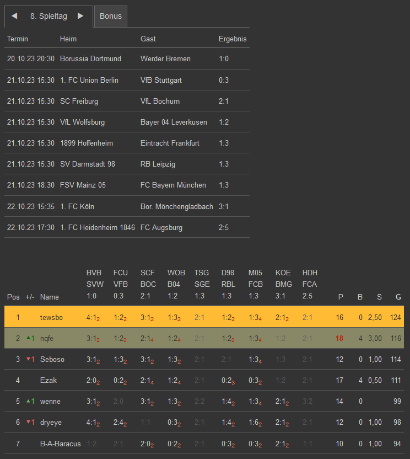
Task: Open player B-A-Baracus in the ranking
Action: tap(60, 443)
